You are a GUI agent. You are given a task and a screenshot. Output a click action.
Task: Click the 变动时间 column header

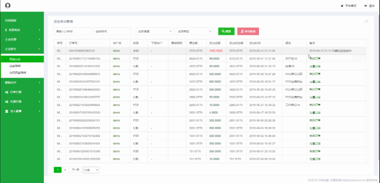(x=264, y=43)
